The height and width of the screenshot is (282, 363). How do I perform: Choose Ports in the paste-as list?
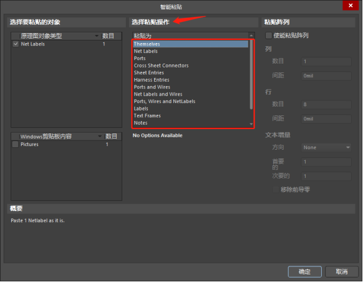(x=140, y=59)
